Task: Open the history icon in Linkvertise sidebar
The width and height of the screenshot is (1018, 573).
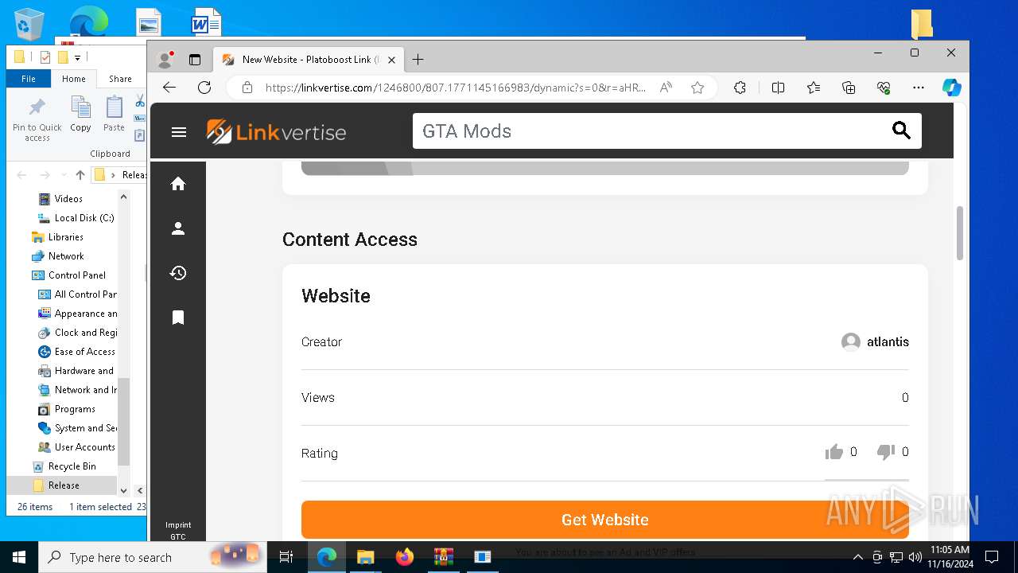Action: pyautogui.click(x=178, y=273)
